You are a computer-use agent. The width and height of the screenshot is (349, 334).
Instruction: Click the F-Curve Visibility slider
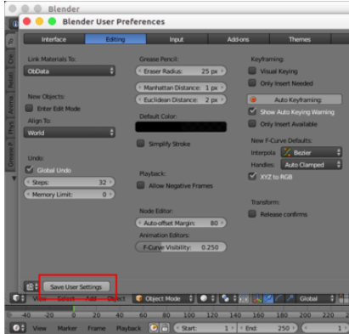click(x=181, y=247)
